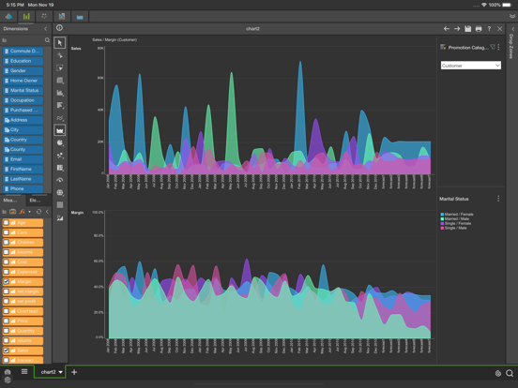
Task: Choose the map/globe chart tool
Action: (60, 193)
